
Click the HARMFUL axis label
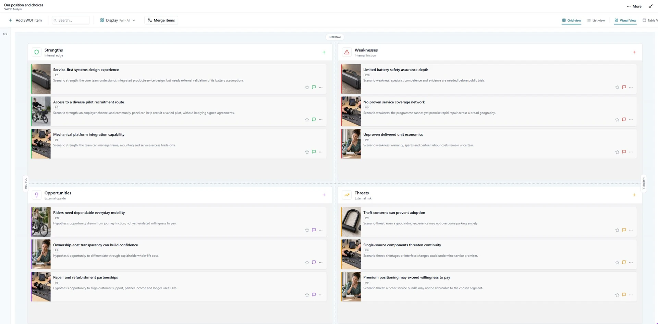pos(644,183)
